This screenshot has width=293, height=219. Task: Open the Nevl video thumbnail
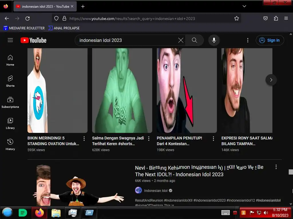(79, 185)
